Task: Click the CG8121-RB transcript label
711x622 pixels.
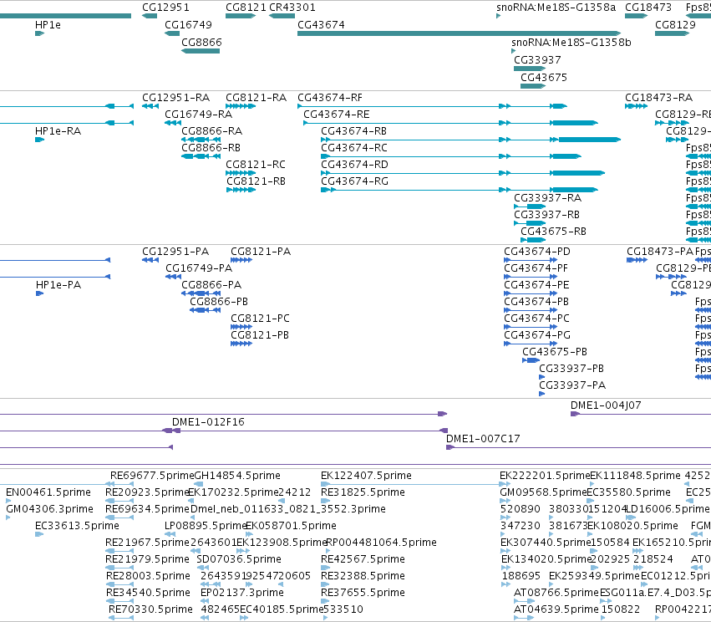Action: [x=256, y=181]
